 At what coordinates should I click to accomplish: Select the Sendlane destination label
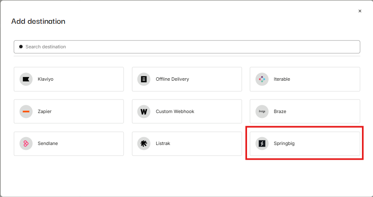click(47, 143)
